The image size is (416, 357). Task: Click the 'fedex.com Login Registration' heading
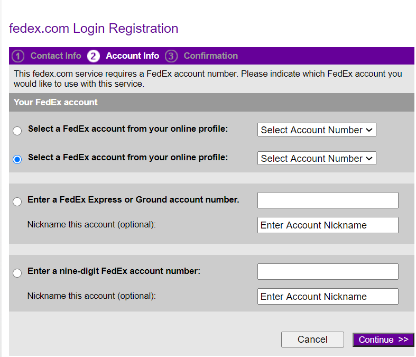(x=94, y=29)
